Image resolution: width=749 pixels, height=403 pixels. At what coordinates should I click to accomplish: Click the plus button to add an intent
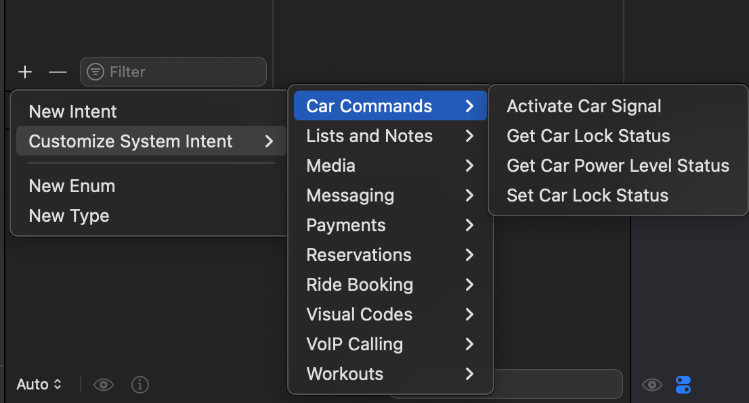25,72
